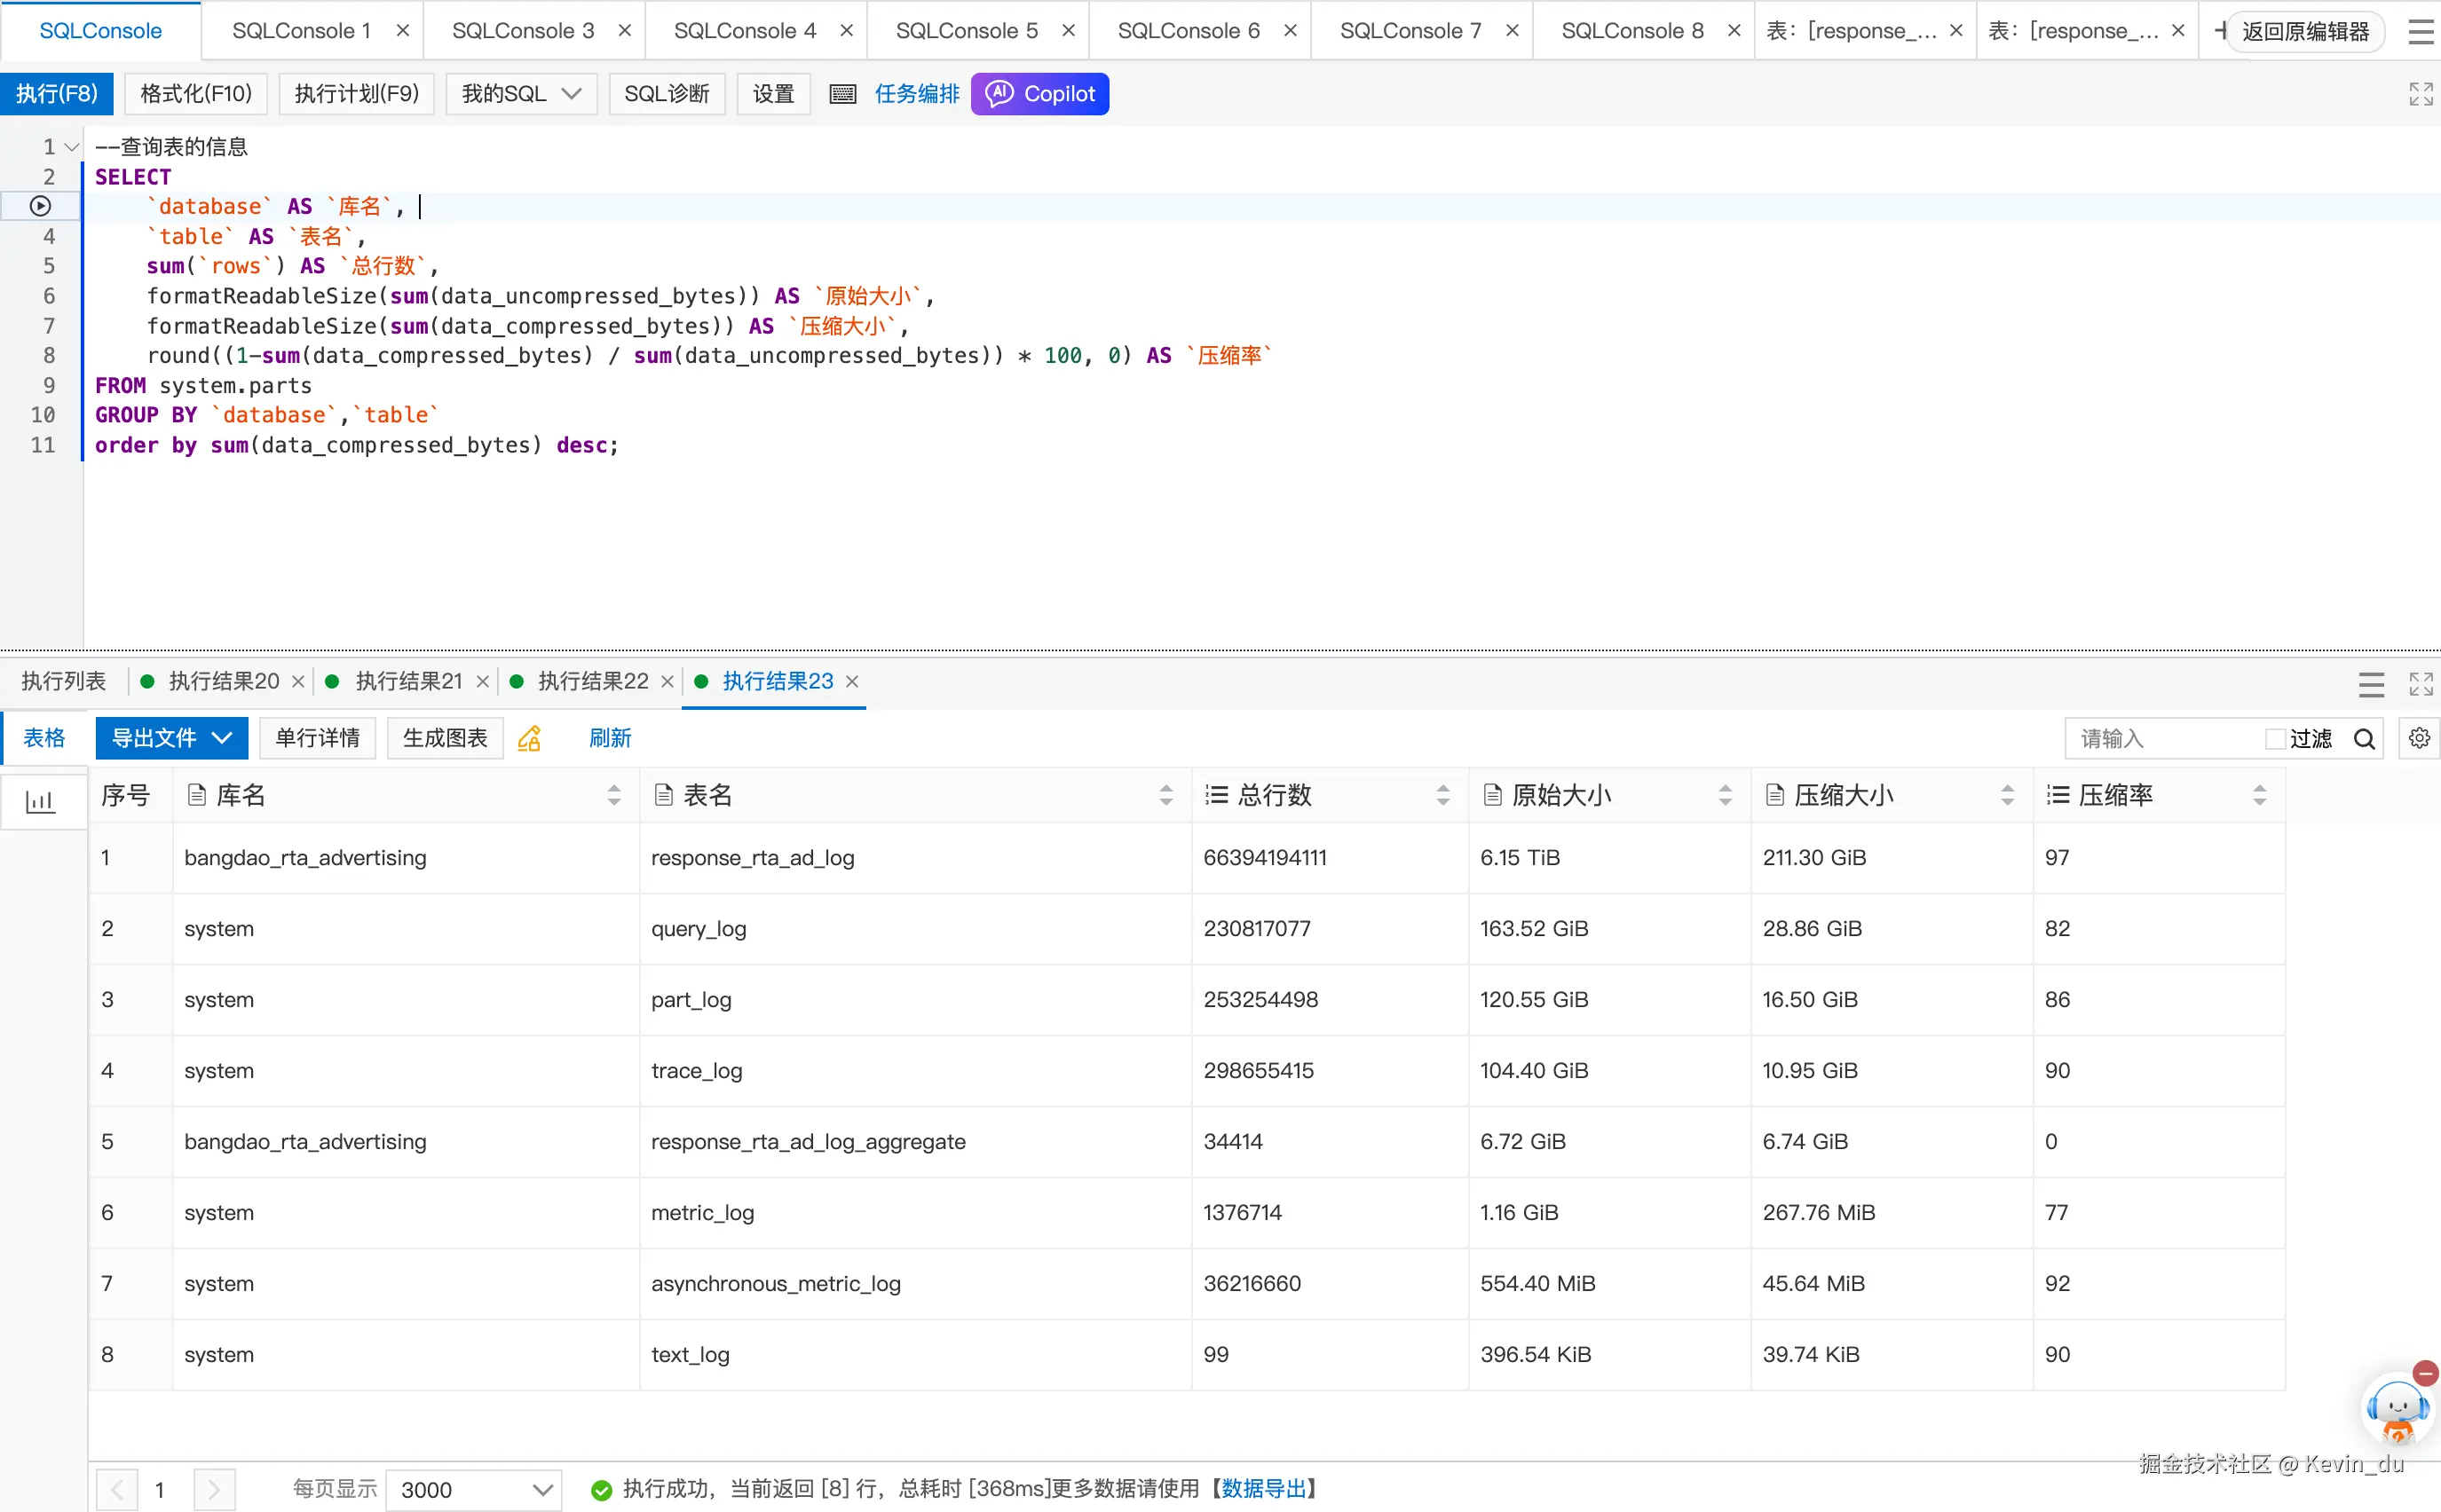Switch to the SQLConsole 5 tab
This screenshot has height=1512, width=2441.
point(966,31)
